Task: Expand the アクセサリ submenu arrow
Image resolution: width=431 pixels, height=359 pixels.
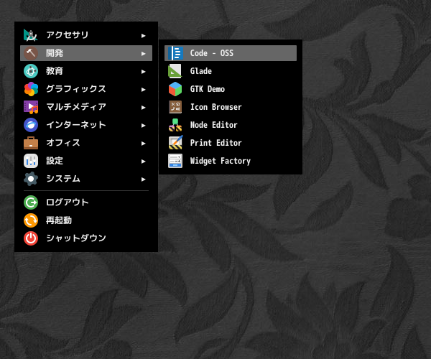Action: point(143,35)
